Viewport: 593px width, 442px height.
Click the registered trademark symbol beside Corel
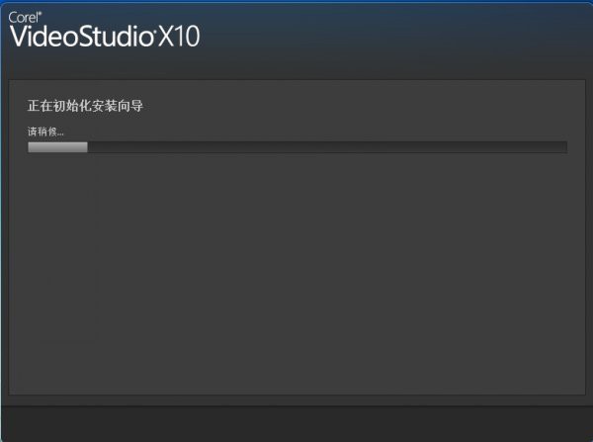coord(41,14)
